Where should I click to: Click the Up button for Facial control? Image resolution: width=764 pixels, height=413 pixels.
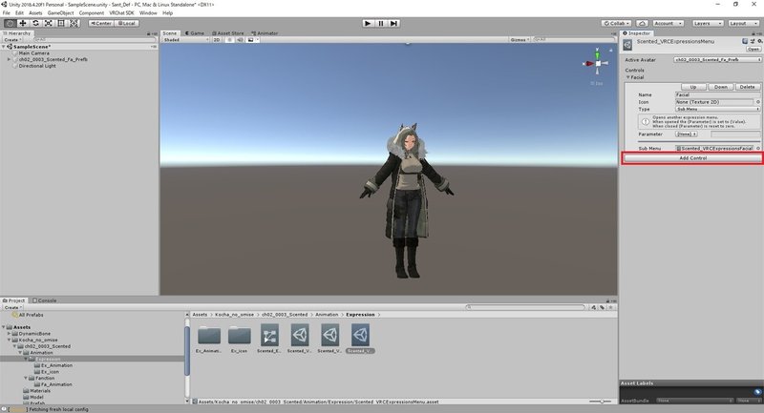click(693, 87)
